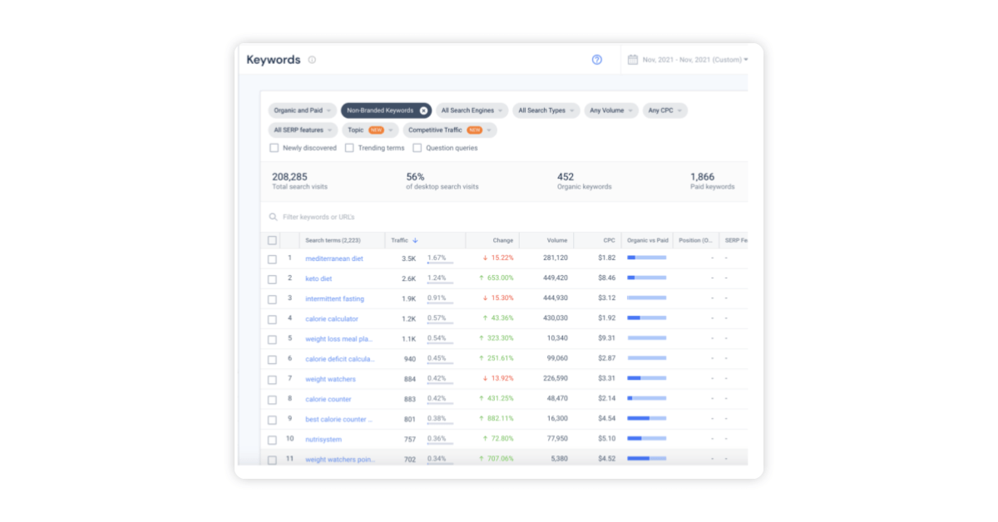Click the NEW badge on Topic filter

[x=378, y=129]
